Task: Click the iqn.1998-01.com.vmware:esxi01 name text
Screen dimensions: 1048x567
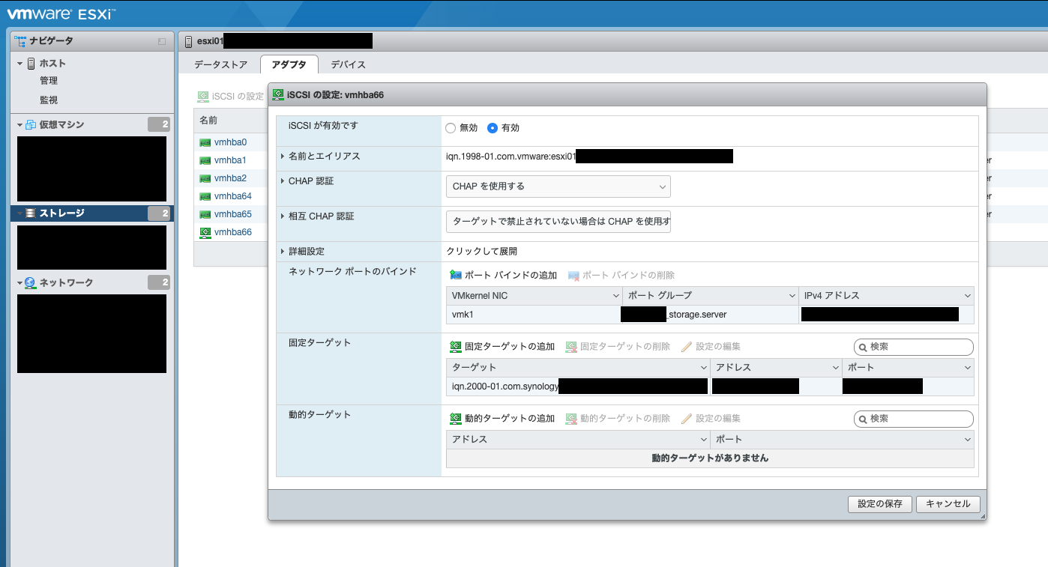Action: 511,157
